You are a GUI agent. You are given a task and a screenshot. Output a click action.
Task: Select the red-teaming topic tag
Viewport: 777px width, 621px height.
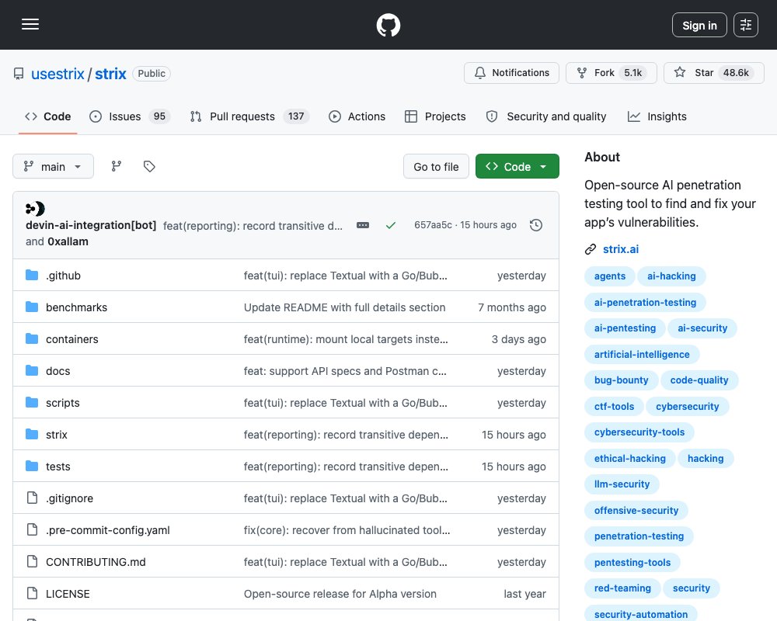click(622, 588)
